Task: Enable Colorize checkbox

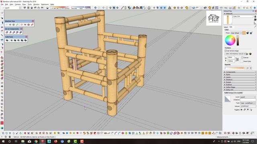Action: tap(242, 58)
